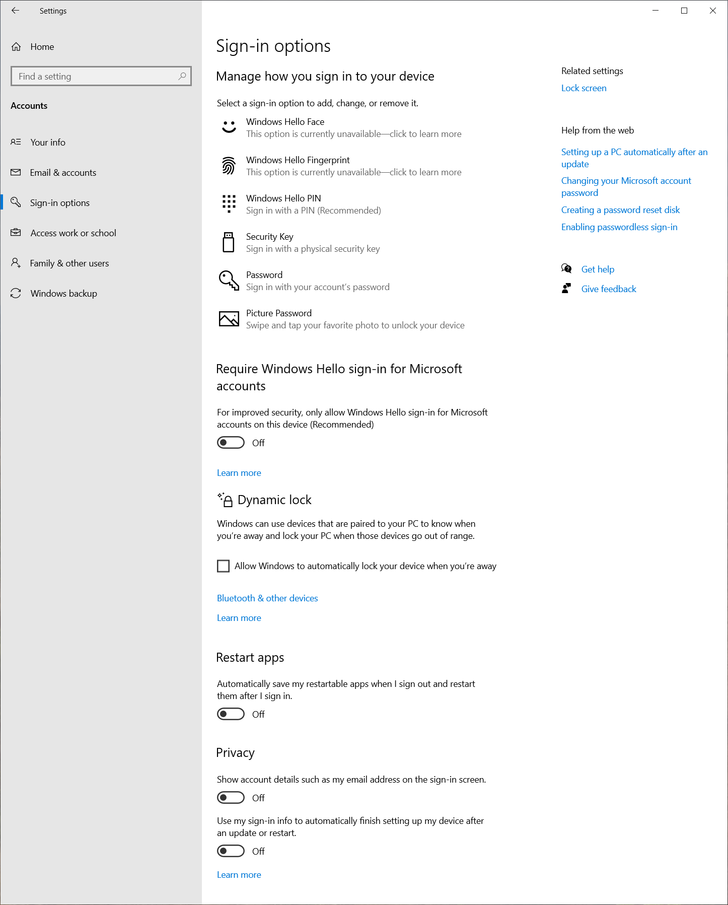This screenshot has width=728, height=905.
Task: Click the Security Key icon
Action: [x=229, y=242]
